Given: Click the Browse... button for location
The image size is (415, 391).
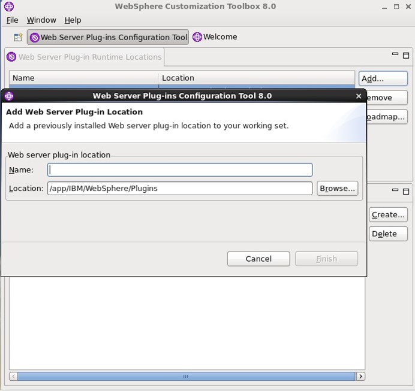Looking at the screenshot, I should coord(337,189).
